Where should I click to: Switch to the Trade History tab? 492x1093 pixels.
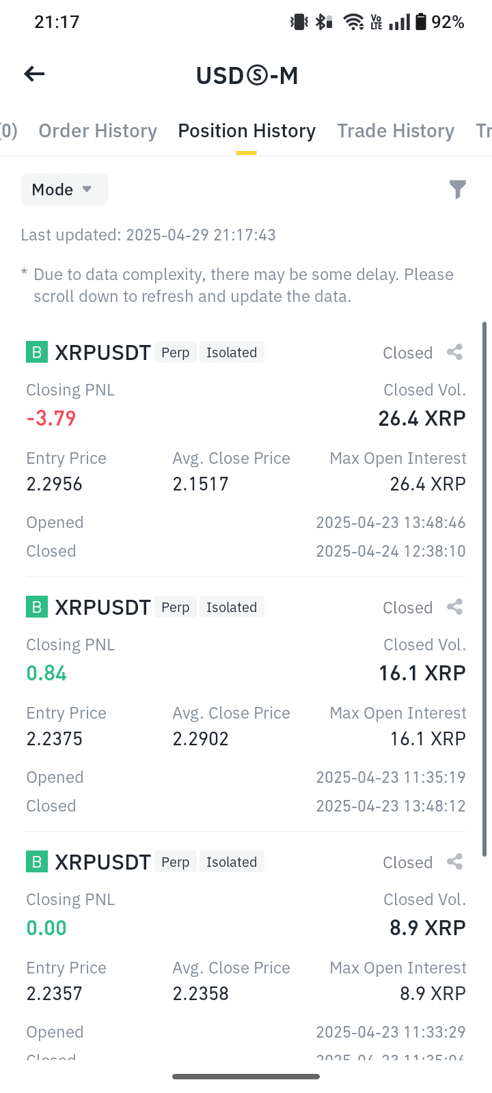pos(396,130)
